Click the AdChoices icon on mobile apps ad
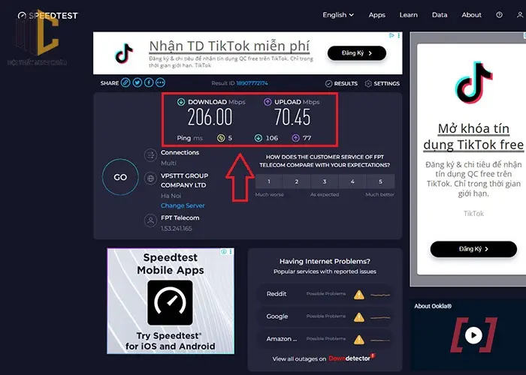The image size is (526, 375). 224,251
